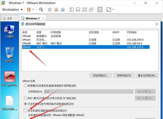
Task: Click the 重命名网络(W)... button
Action: (148, 76)
